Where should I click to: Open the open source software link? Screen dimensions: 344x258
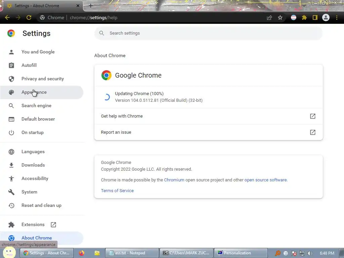click(x=265, y=180)
